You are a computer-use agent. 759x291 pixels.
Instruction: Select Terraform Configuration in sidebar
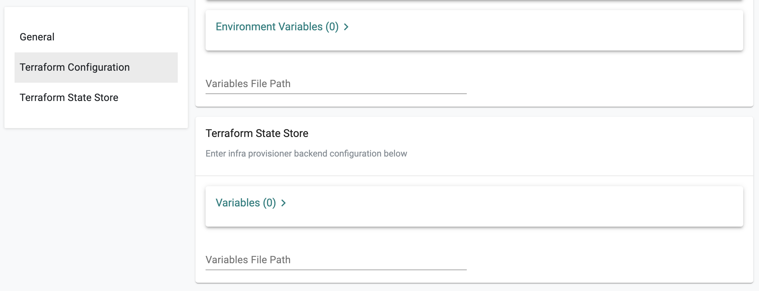[96, 67]
